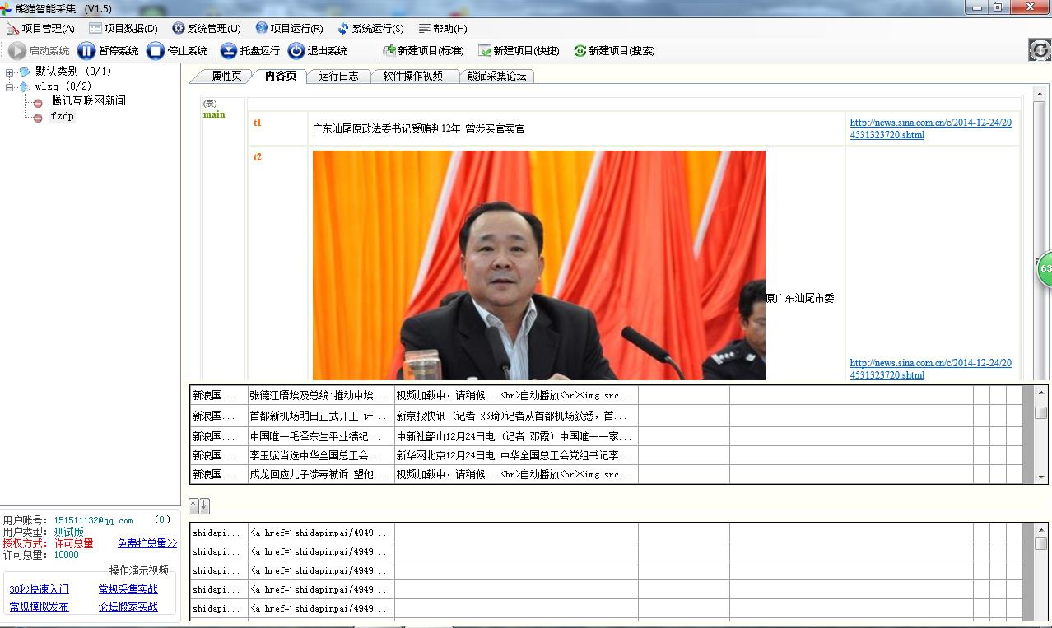The height and width of the screenshot is (628, 1052).
Task: Click the 退出系统 power icon
Action: tap(296, 51)
